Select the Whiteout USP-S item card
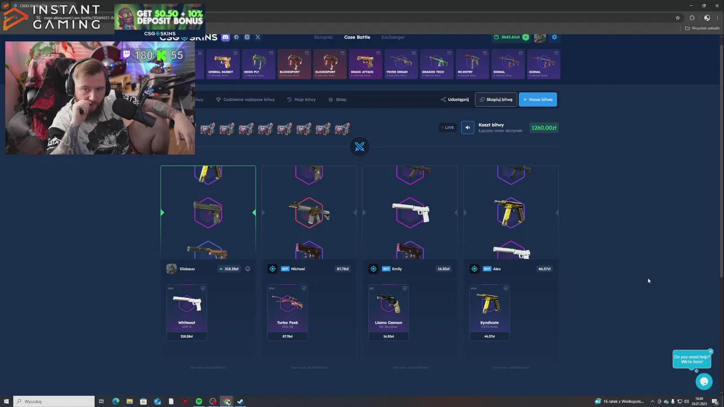 click(187, 313)
